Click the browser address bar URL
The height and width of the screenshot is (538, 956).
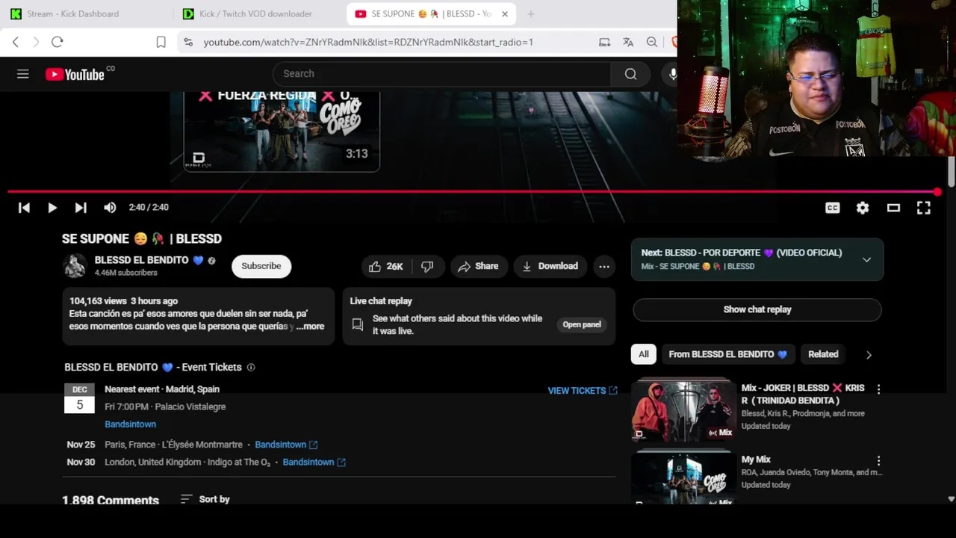coord(368,43)
